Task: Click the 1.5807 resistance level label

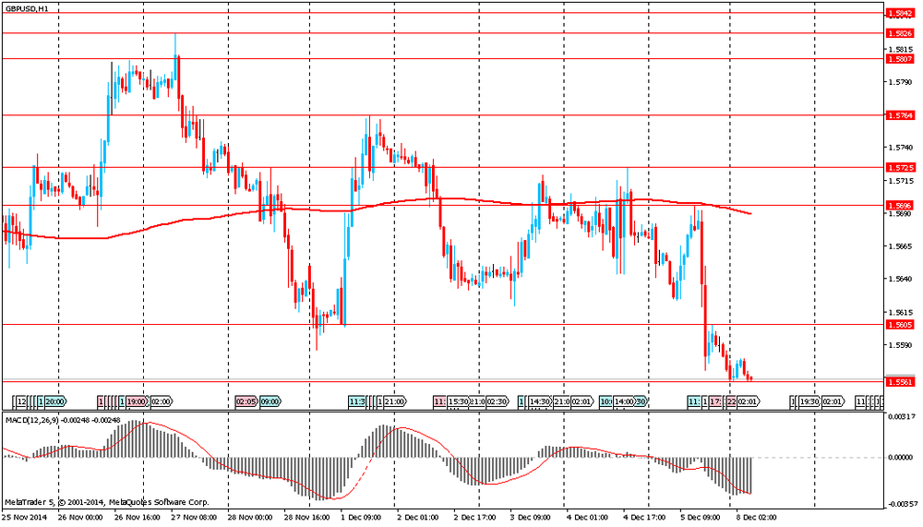Action: coord(900,59)
